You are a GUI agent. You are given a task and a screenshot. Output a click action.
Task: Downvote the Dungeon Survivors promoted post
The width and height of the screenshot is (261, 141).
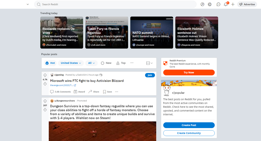(45, 110)
